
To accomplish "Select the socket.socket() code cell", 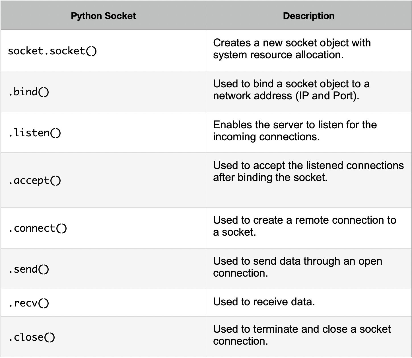I will (53, 51).
